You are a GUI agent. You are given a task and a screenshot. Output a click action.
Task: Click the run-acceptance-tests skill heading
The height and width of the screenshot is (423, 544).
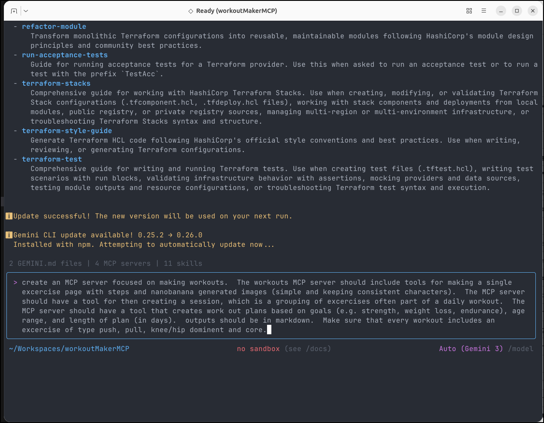point(65,55)
